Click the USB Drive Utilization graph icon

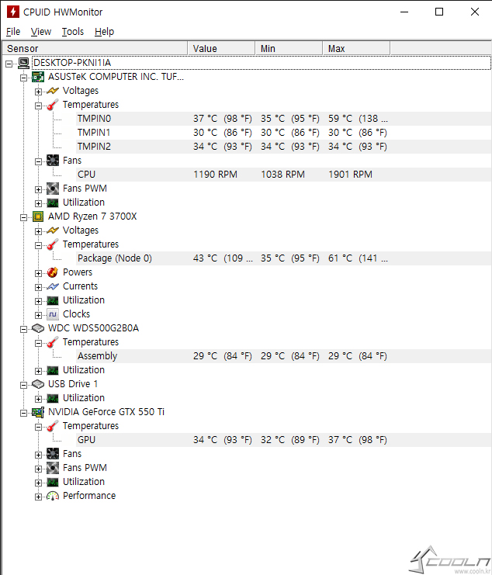53,398
